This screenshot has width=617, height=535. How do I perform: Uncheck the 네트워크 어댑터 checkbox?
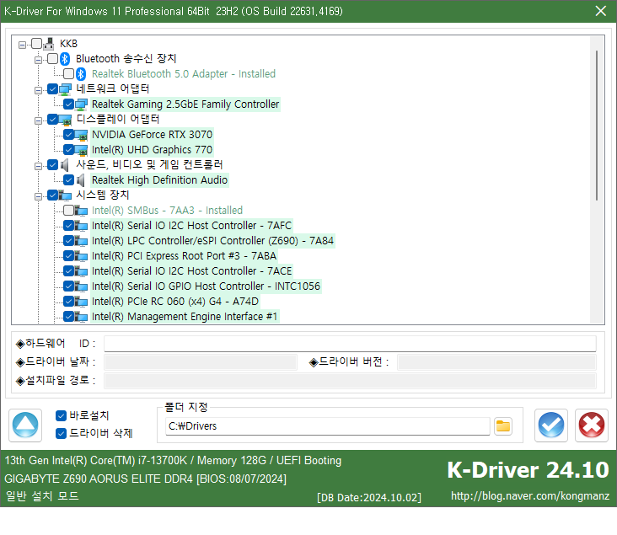coord(52,89)
